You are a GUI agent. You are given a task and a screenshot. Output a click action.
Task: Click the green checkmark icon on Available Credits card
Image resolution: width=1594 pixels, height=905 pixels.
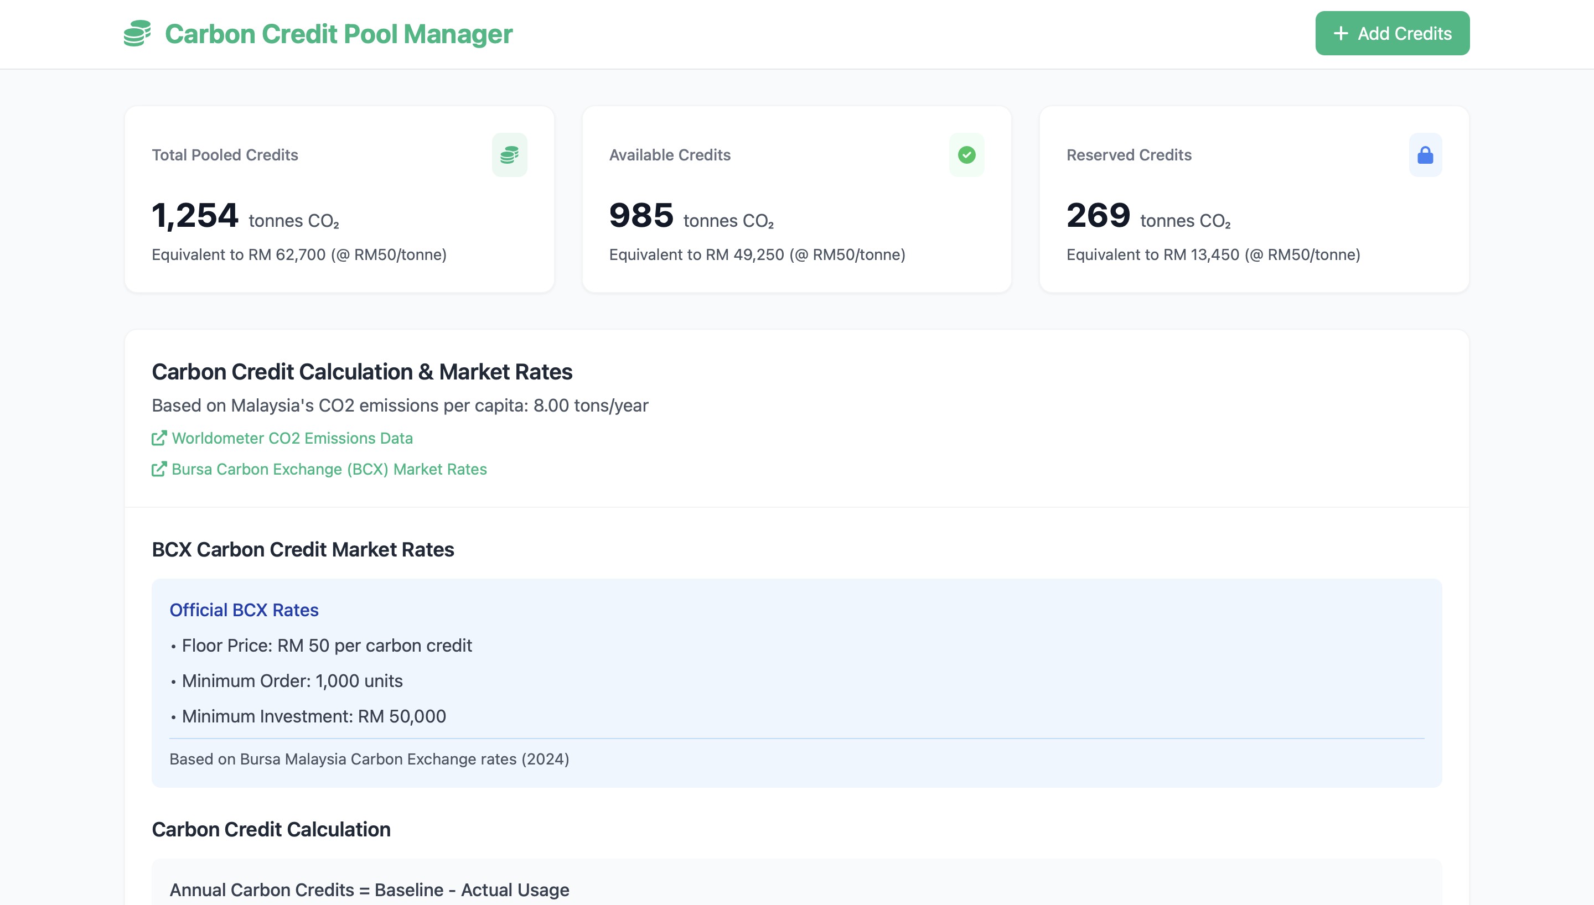point(966,155)
